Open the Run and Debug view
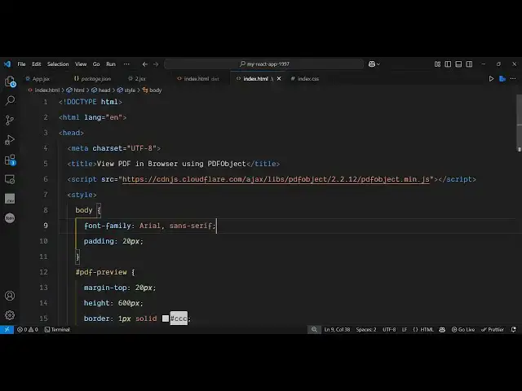The image size is (522, 391). pos(10,140)
